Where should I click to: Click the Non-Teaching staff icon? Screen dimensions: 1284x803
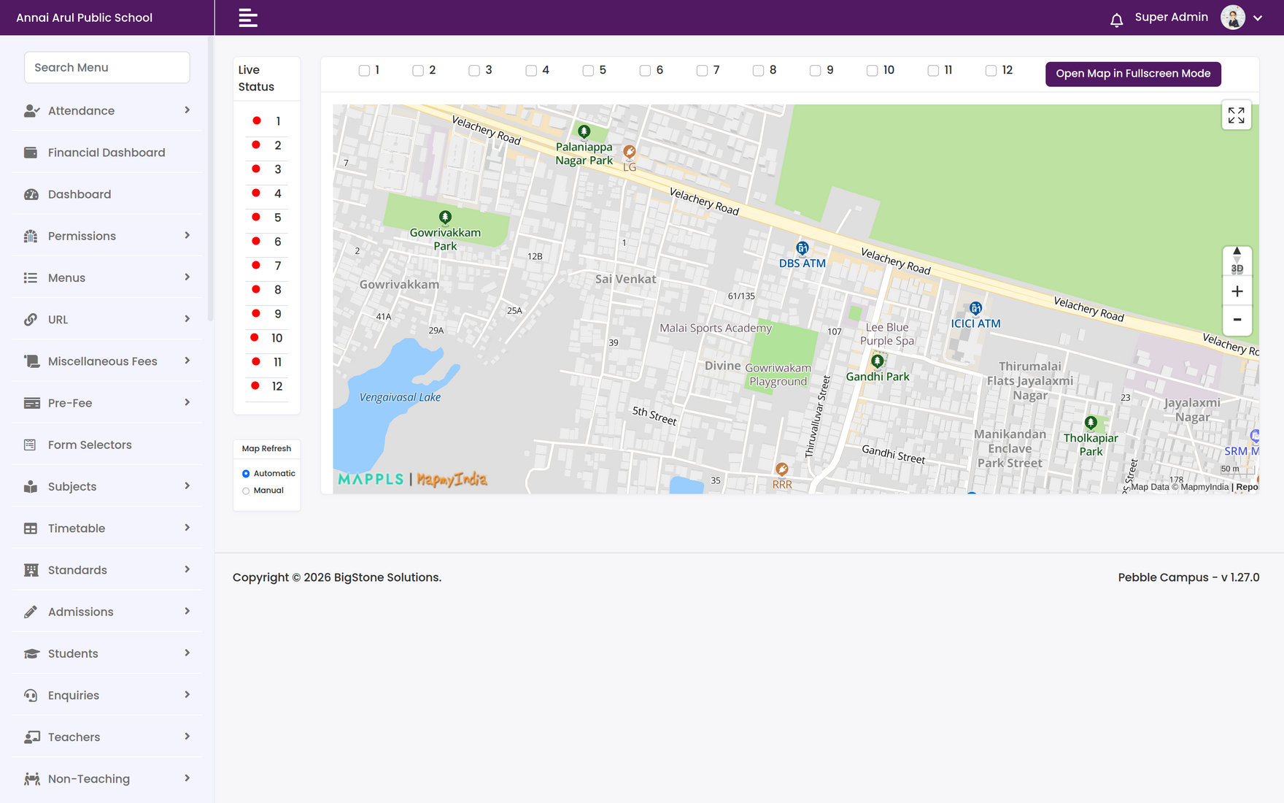[31, 779]
